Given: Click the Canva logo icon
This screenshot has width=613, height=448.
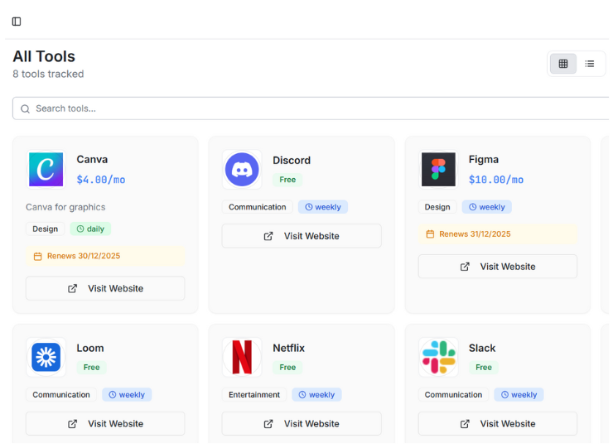Looking at the screenshot, I should pos(46,169).
